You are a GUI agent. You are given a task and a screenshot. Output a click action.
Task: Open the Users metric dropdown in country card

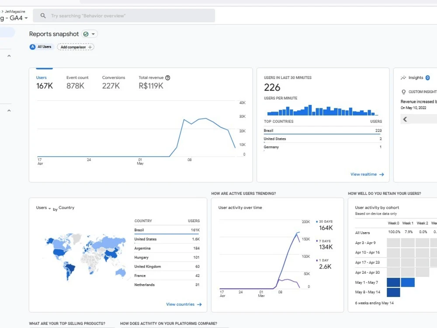point(43,208)
